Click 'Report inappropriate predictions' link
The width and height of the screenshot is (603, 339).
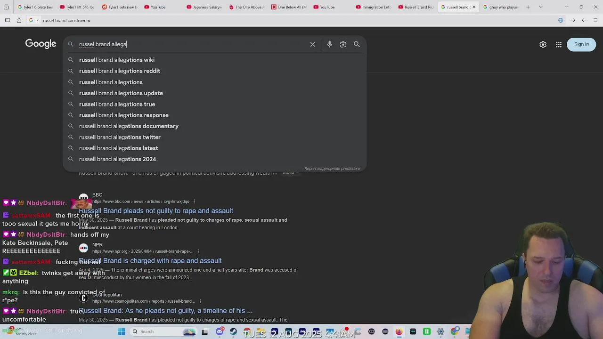332,169
